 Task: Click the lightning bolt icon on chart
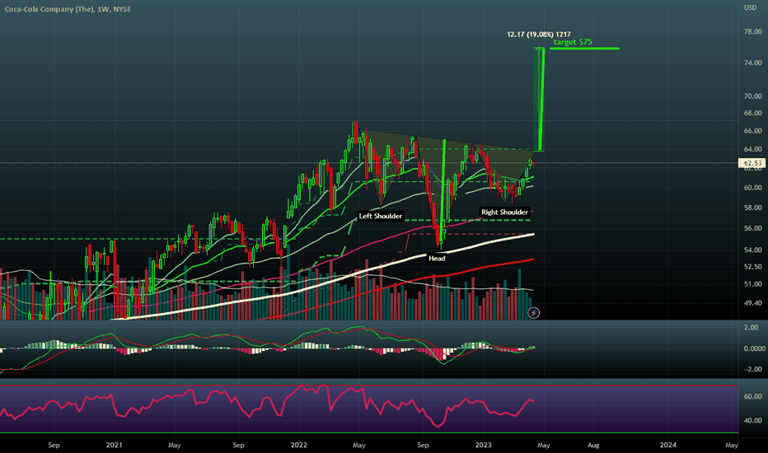533,312
